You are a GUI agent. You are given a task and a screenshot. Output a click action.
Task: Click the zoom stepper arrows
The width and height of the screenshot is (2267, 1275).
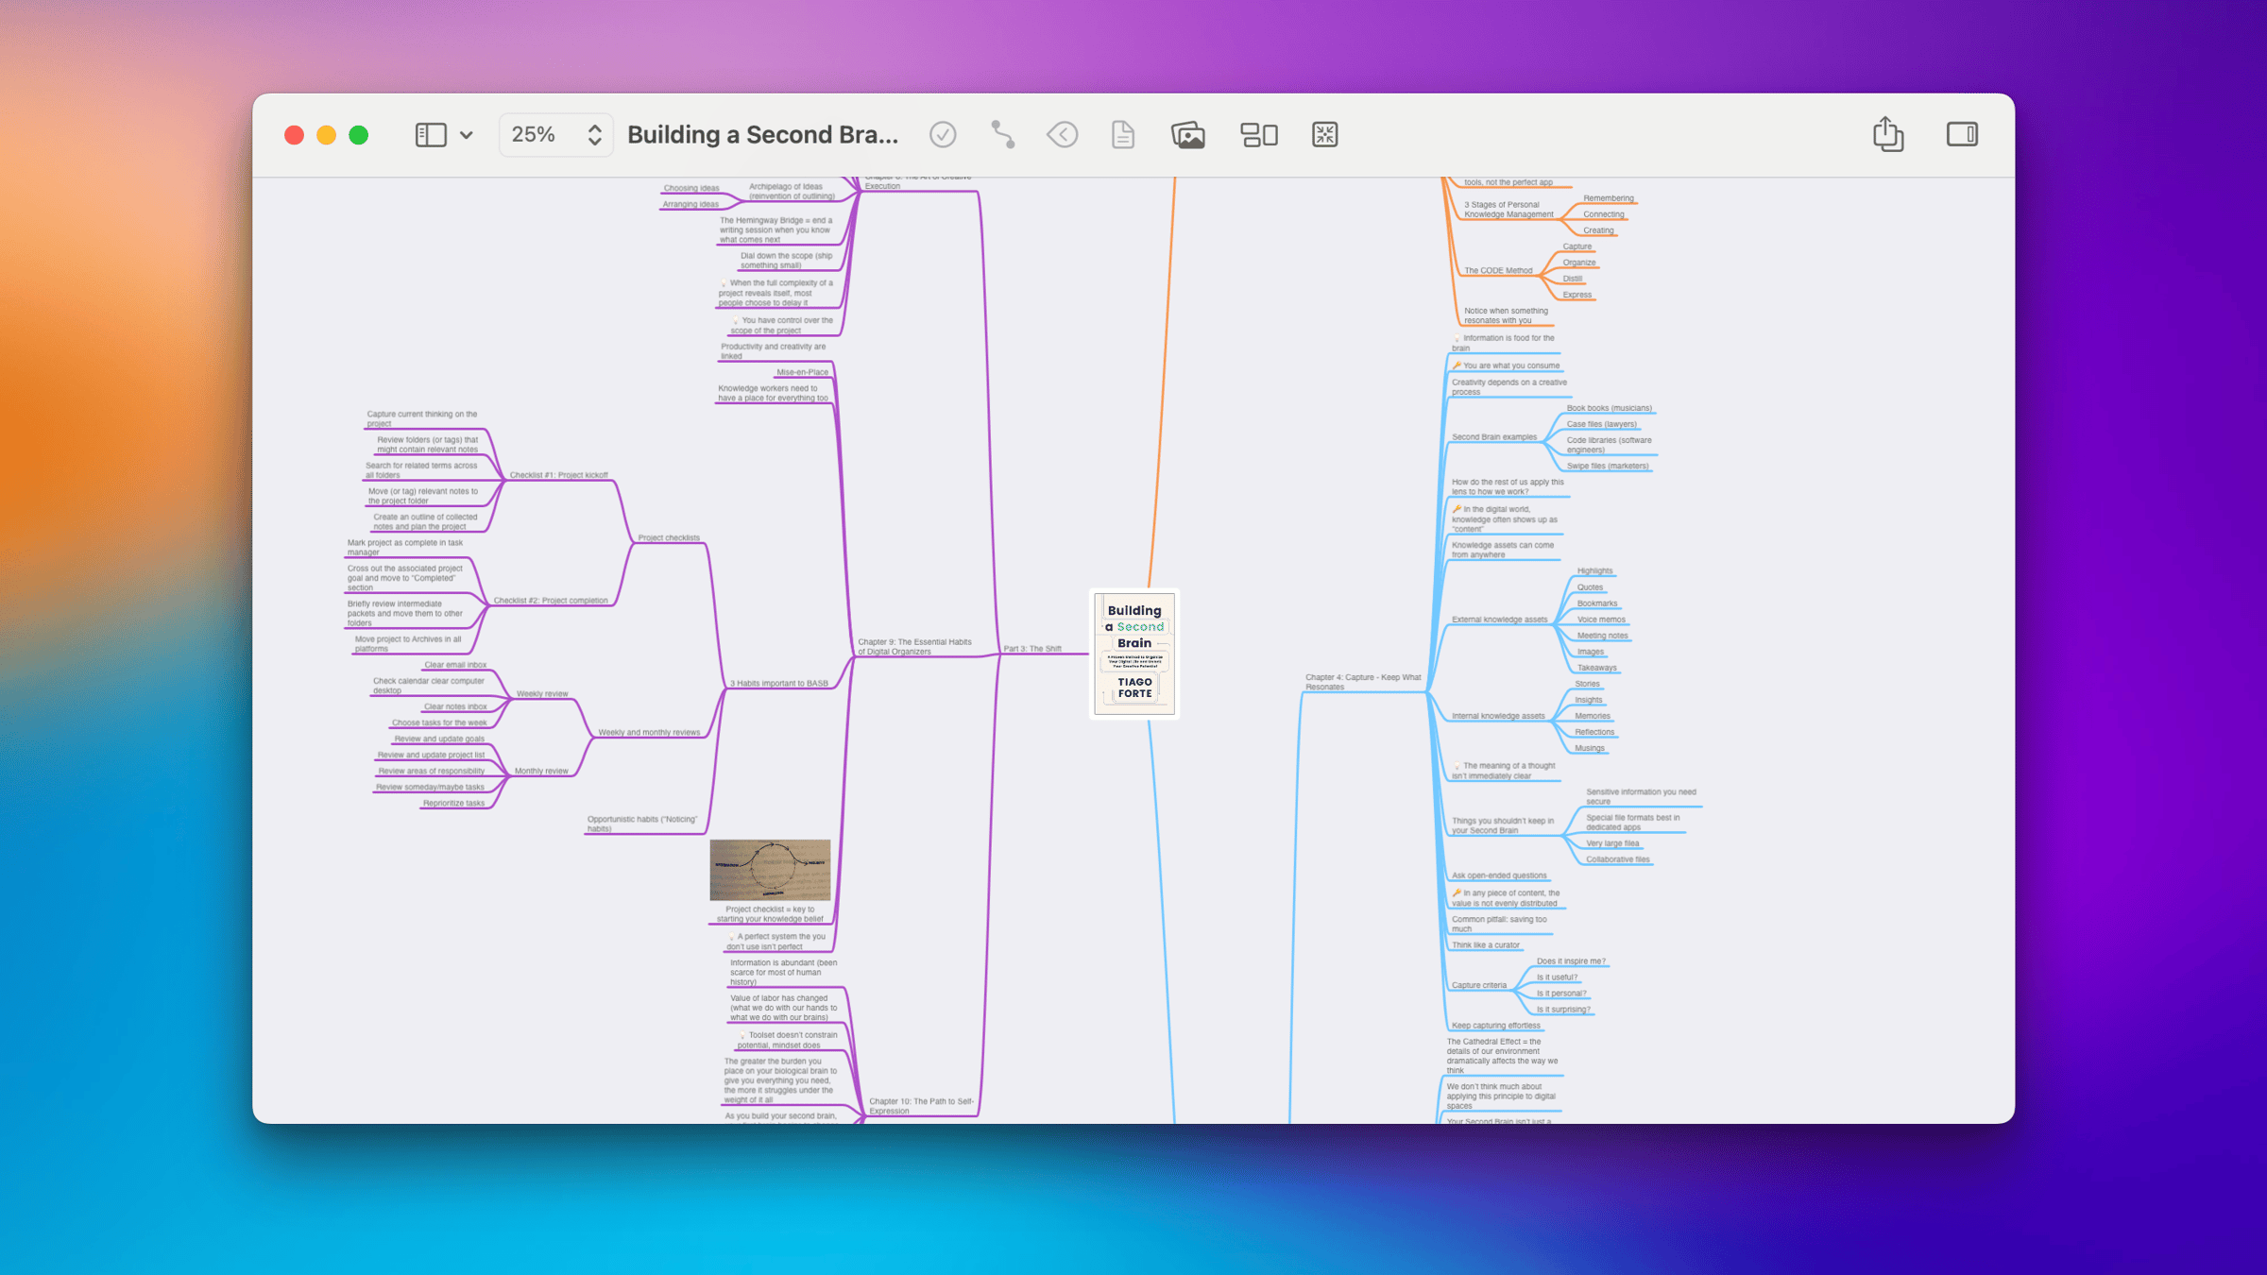pos(595,135)
